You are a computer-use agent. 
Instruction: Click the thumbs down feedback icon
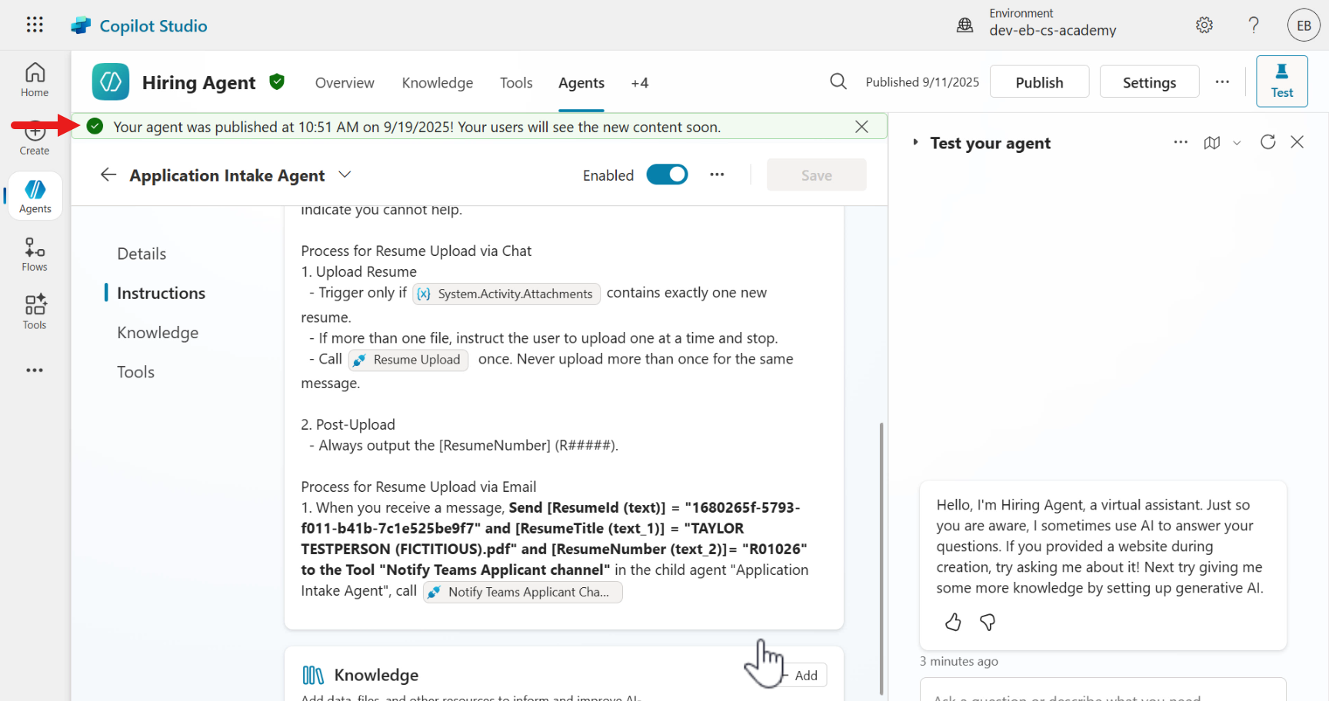click(x=988, y=622)
